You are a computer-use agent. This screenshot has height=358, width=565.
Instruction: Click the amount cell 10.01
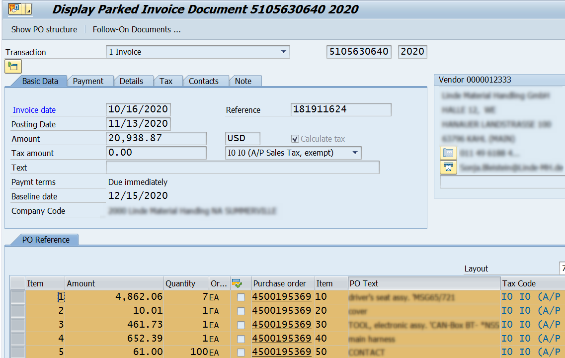[114, 311]
